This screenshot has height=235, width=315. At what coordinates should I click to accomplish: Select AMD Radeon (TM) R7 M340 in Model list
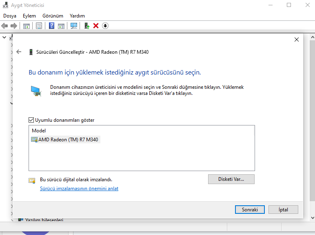click(x=66, y=140)
